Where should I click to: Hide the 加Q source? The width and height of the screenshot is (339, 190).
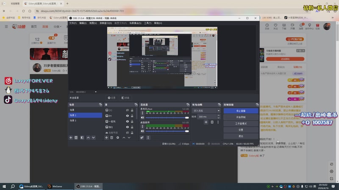pos(128,127)
